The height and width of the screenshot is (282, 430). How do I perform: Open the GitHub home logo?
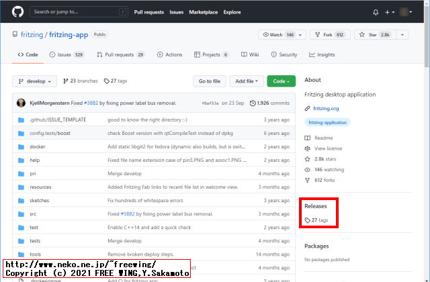(x=18, y=12)
